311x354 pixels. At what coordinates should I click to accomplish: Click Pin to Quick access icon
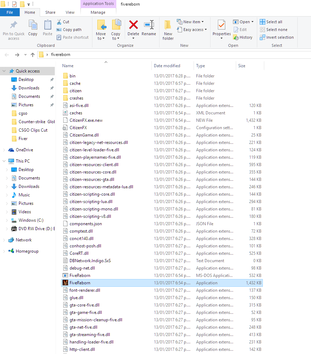coord(14,25)
